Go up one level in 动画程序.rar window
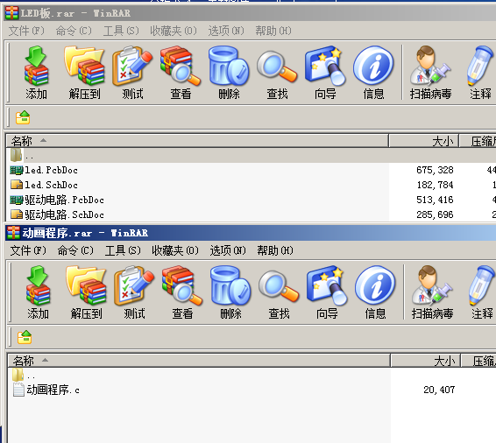The image size is (496, 443). pyautogui.click(x=25, y=337)
